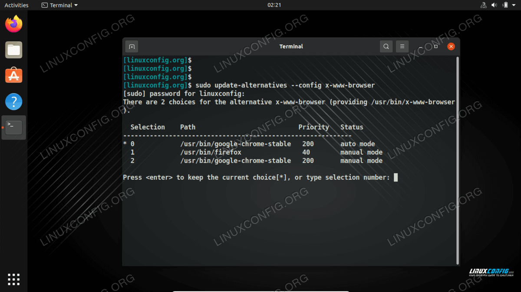Open a new tab in Terminal
521x292 pixels.
(x=132, y=46)
